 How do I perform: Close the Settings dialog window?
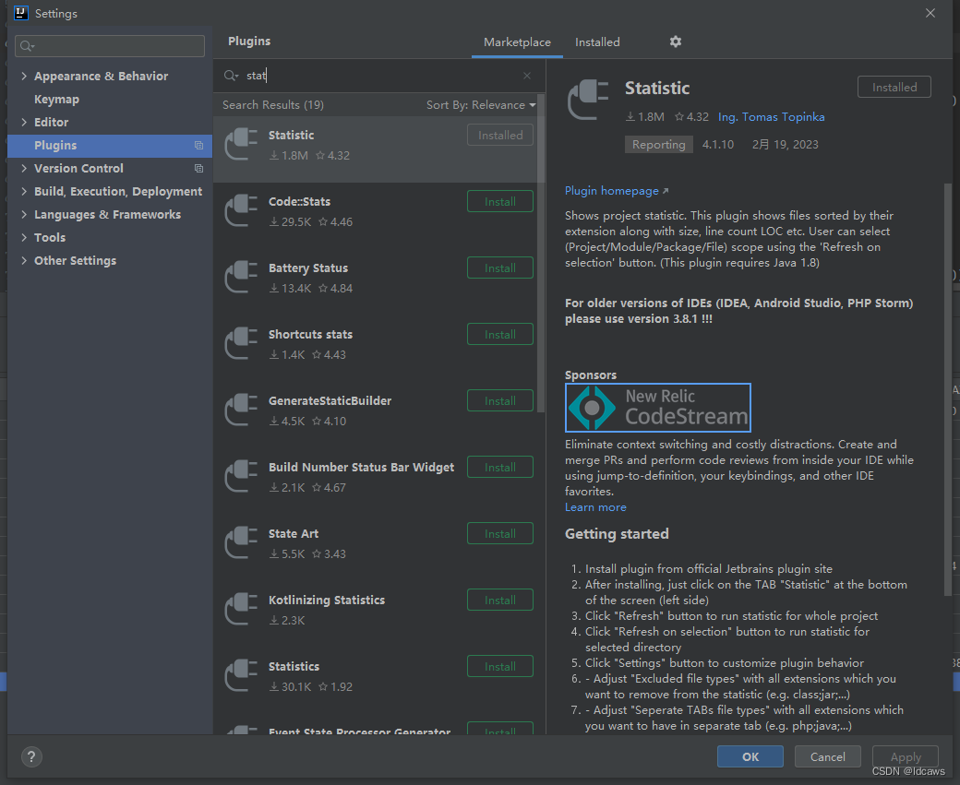[x=930, y=13]
